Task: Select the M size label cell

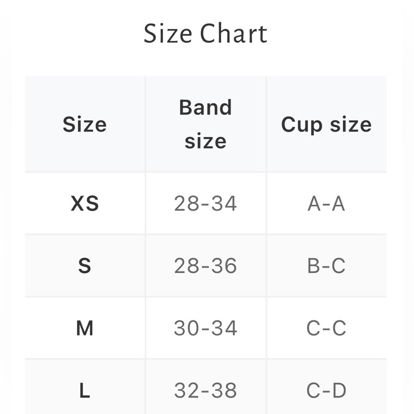Action: pyautogui.click(x=84, y=328)
